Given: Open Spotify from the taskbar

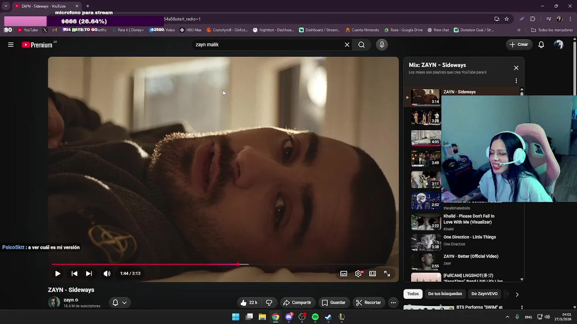Looking at the screenshot, I should coord(315,317).
